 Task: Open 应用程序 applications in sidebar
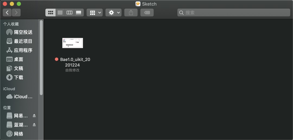click(20, 50)
